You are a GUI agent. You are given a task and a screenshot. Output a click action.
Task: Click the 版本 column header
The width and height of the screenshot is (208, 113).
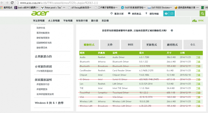coord(142,53)
